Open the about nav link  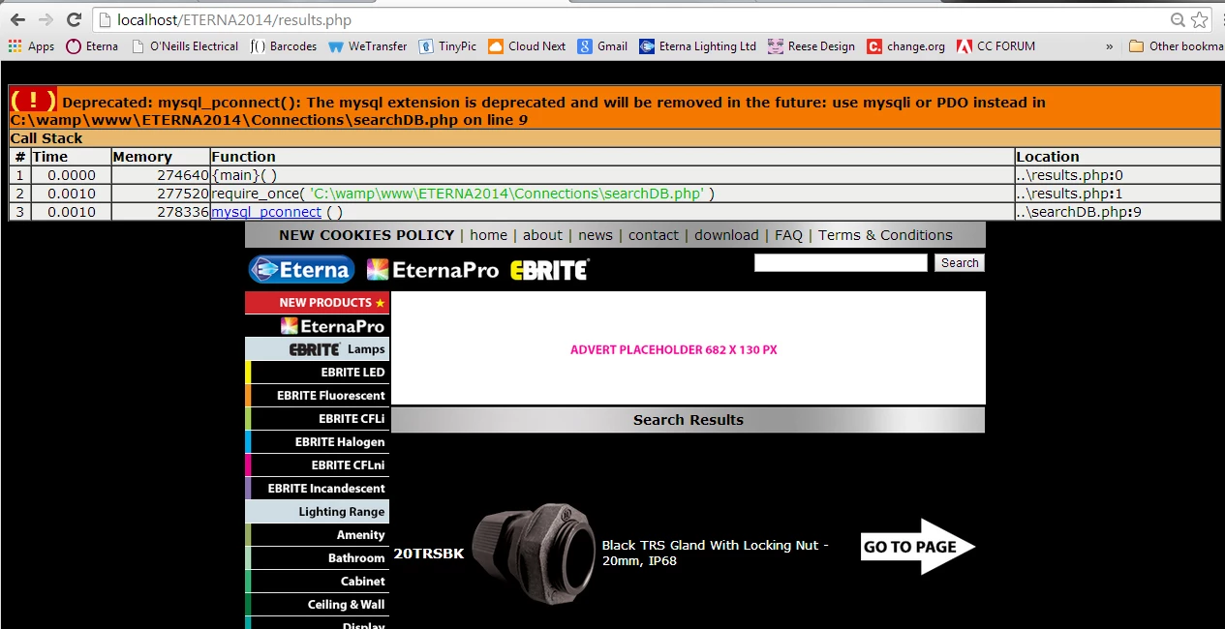[x=542, y=235]
